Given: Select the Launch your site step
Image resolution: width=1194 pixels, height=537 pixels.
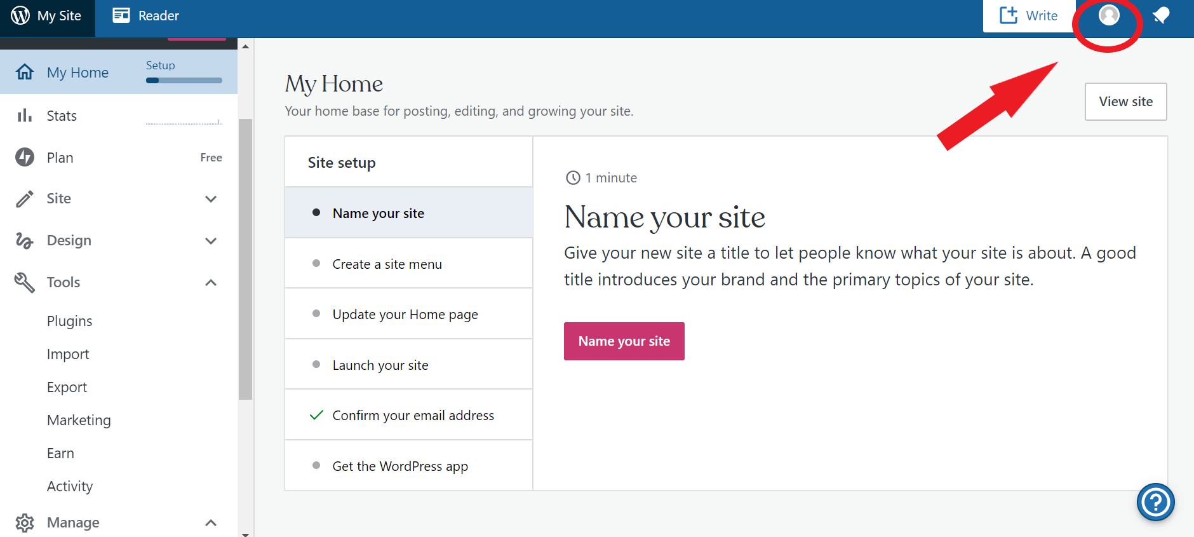Looking at the screenshot, I should click(409, 365).
